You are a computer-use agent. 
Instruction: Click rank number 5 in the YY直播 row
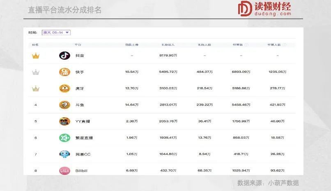36,121
